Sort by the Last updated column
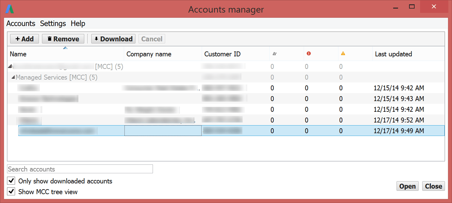This screenshot has height=203, width=452. tap(393, 54)
